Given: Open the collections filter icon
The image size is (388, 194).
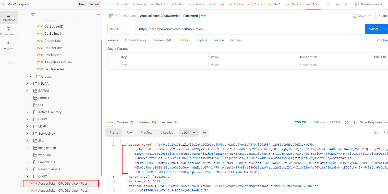Looking at the screenshot, I should [x=33, y=15].
